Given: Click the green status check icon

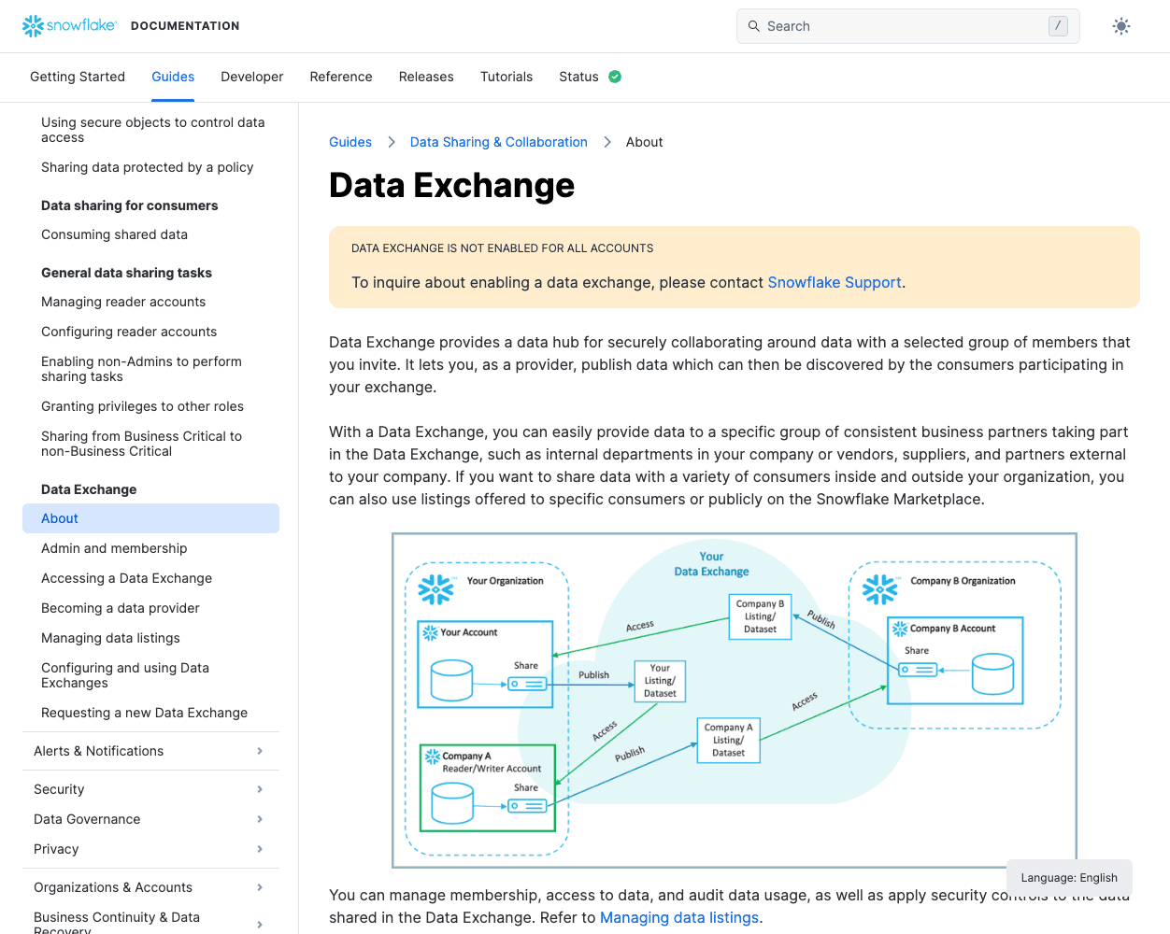Looking at the screenshot, I should coord(615,77).
